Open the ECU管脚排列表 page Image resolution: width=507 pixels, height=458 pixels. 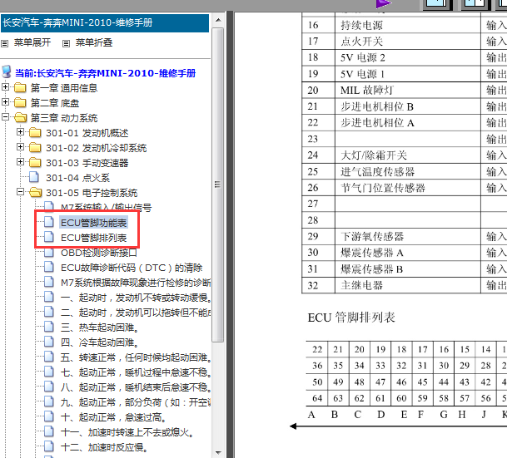coord(94,238)
